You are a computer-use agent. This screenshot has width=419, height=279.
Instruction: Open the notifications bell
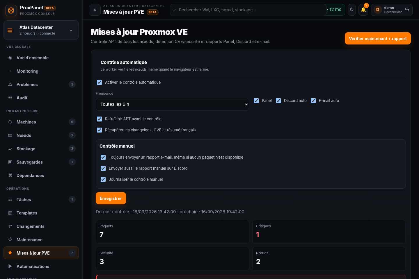point(363,10)
